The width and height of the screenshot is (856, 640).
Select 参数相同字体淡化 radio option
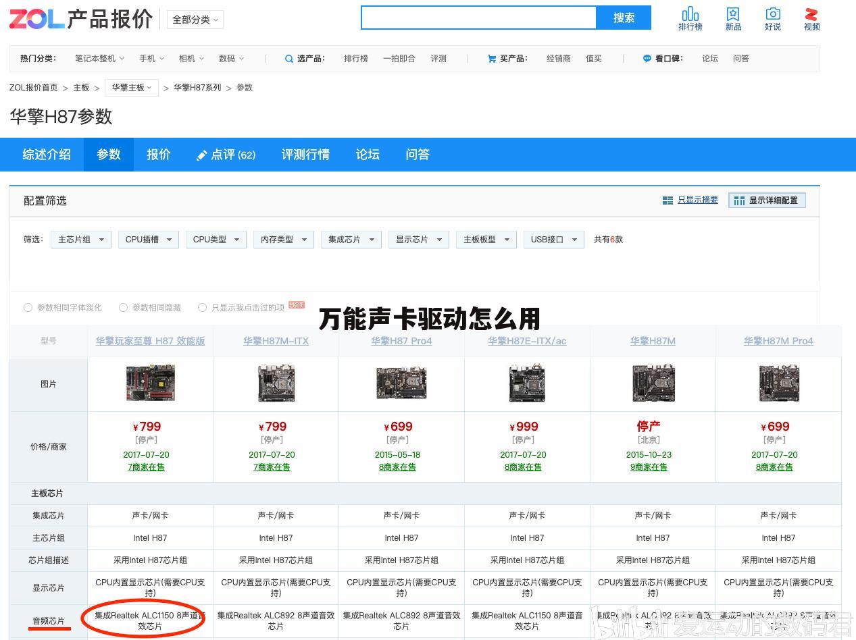(28, 308)
